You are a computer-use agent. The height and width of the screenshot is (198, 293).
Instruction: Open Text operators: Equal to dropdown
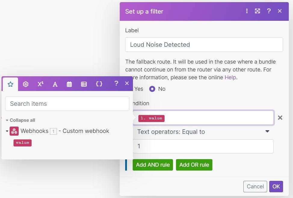pyautogui.click(x=203, y=132)
